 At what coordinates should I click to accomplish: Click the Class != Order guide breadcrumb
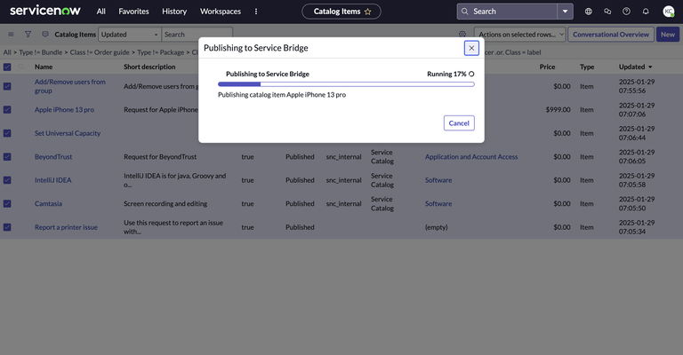(x=100, y=52)
